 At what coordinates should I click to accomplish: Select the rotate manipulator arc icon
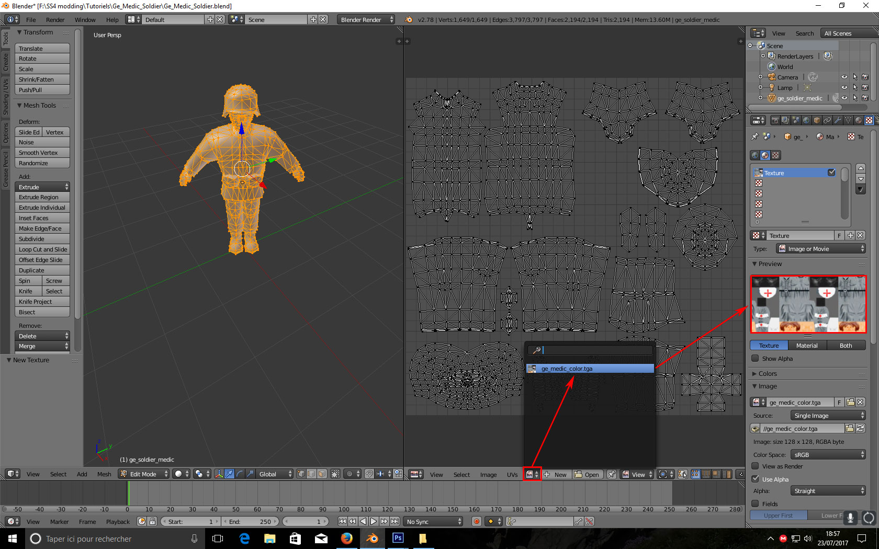click(x=240, y=474)
